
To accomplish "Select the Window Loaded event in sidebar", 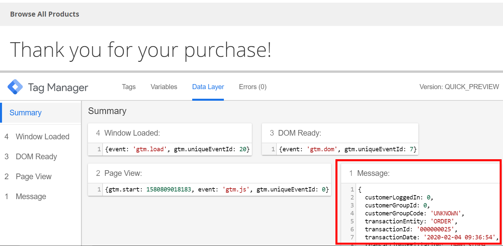I will (x=42, y=137).
